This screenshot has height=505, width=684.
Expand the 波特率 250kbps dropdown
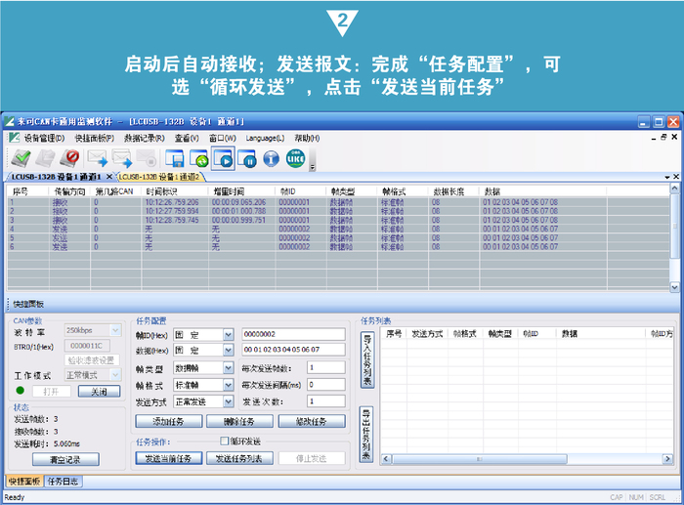[x=115, y=330]
